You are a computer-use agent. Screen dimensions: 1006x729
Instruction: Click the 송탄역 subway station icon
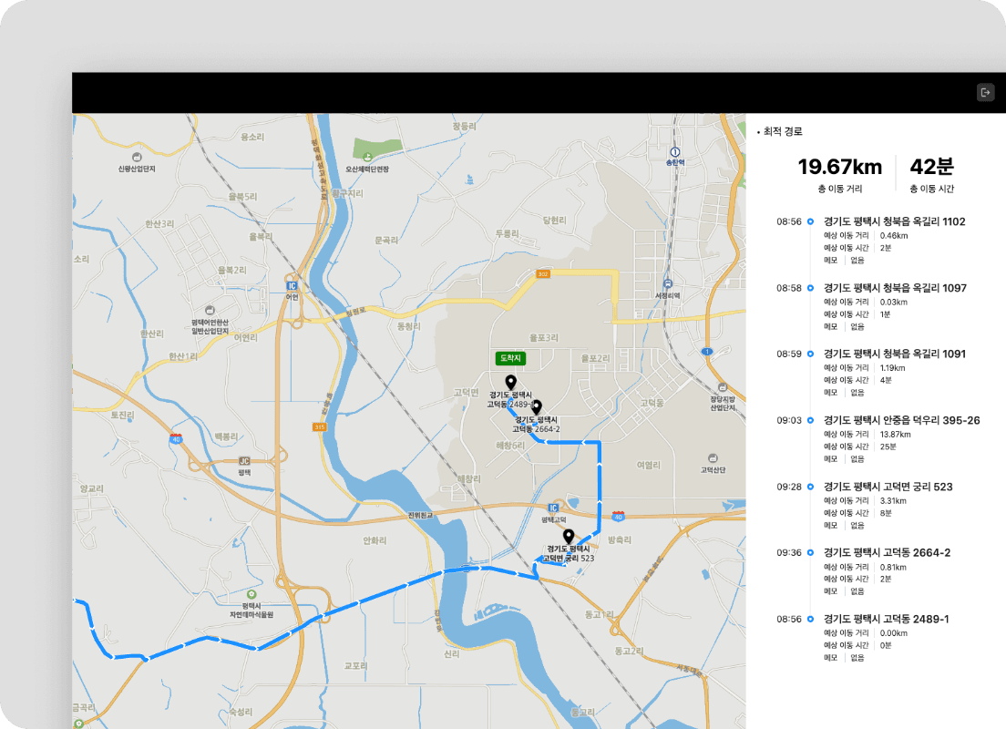point(674,152)
